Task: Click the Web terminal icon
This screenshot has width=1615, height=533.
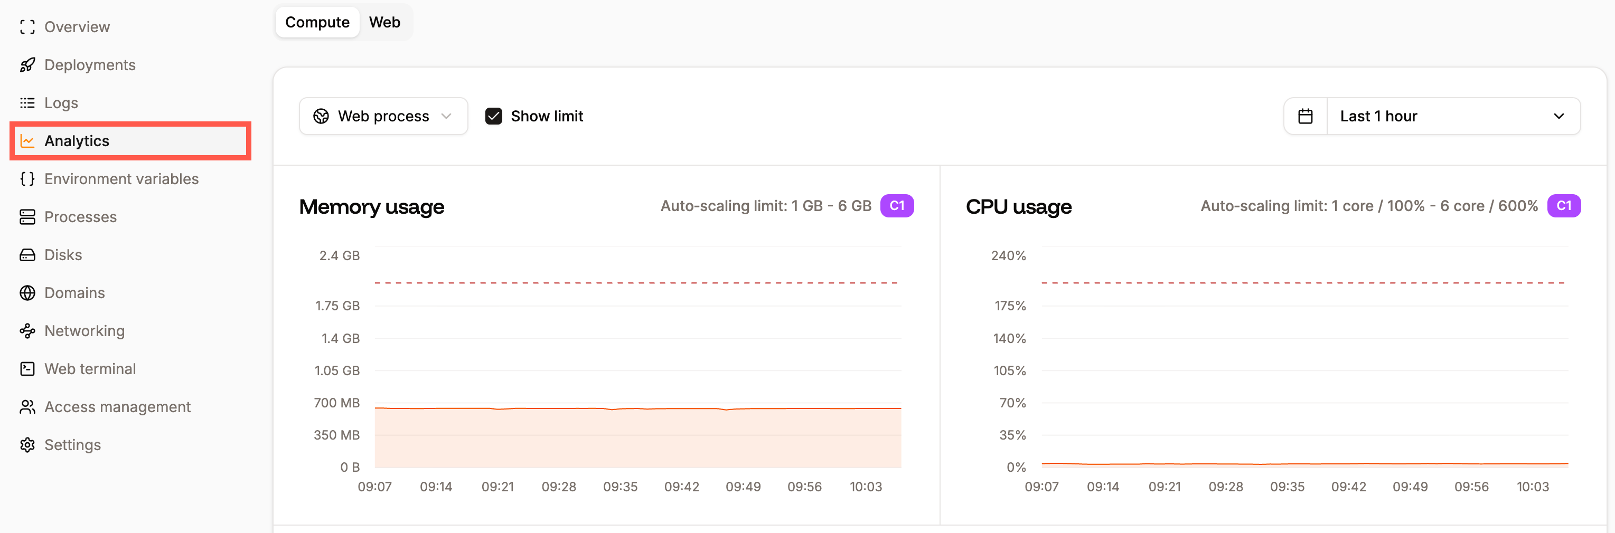Action: pos(27,368)
